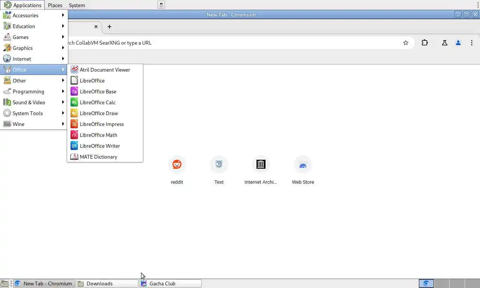Click the Graphics category icon
Image resolution: width=480 pixels, height=288 pixels.
[7, 48]
